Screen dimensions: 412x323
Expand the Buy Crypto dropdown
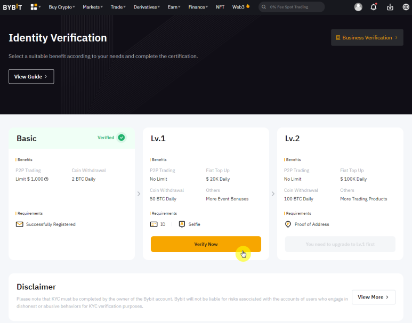[x=61, y=7]
